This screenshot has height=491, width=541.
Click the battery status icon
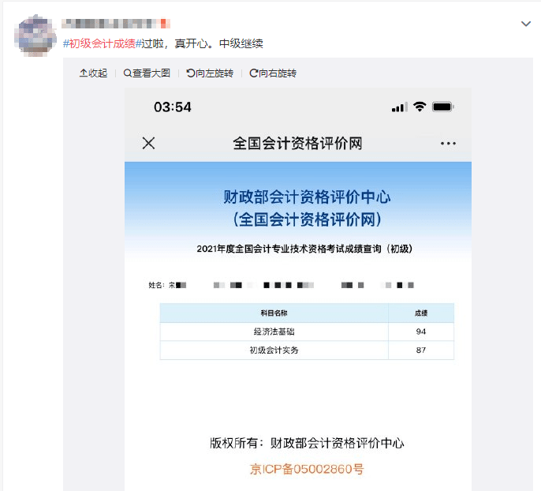coord(443,107)
